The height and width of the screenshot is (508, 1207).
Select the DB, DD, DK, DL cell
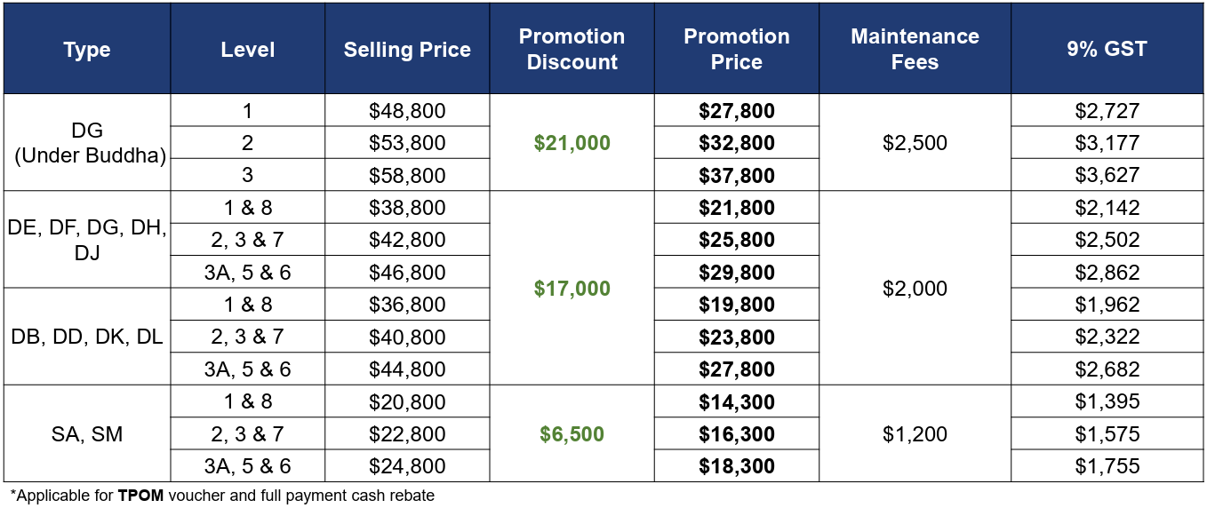coord(87,337)
